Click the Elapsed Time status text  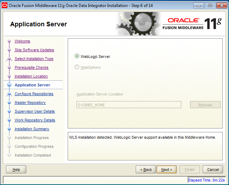tap(206, 180)
